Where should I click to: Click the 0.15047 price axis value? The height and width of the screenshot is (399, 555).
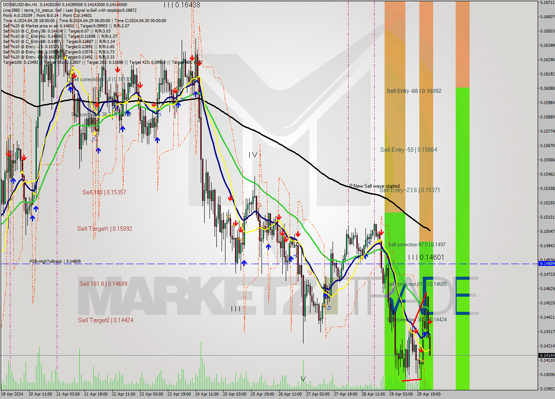coord(547,232)
